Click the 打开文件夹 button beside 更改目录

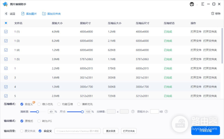coord(129,131)
